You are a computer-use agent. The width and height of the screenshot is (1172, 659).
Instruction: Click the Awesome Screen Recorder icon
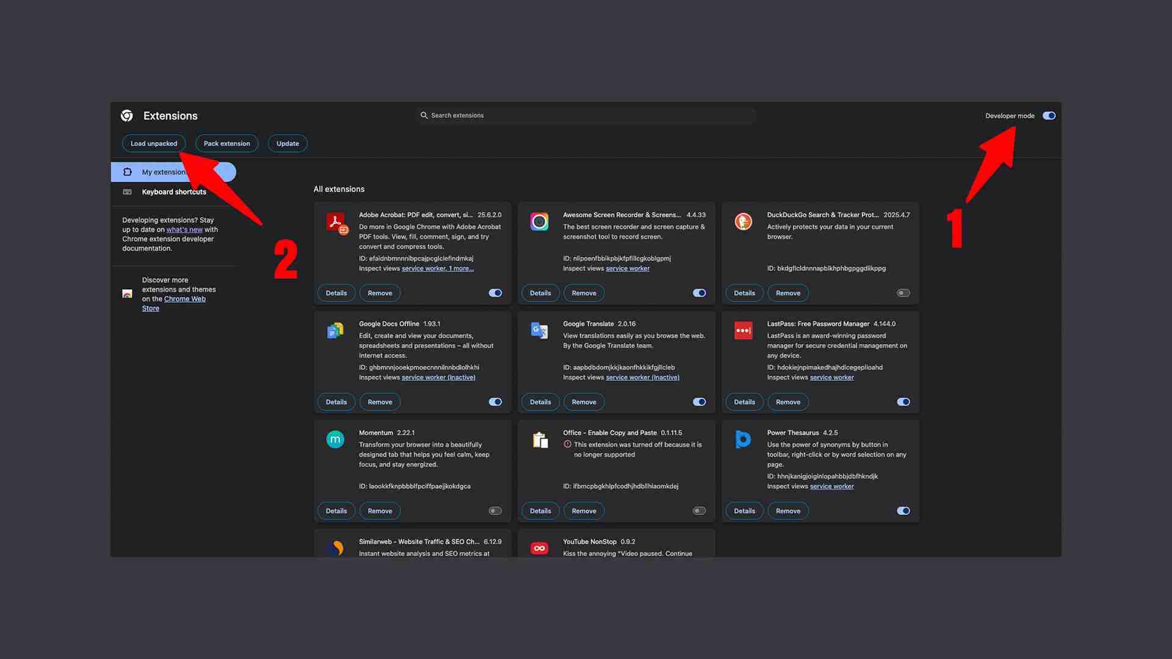pyautogui.click(x=540, y=221)
